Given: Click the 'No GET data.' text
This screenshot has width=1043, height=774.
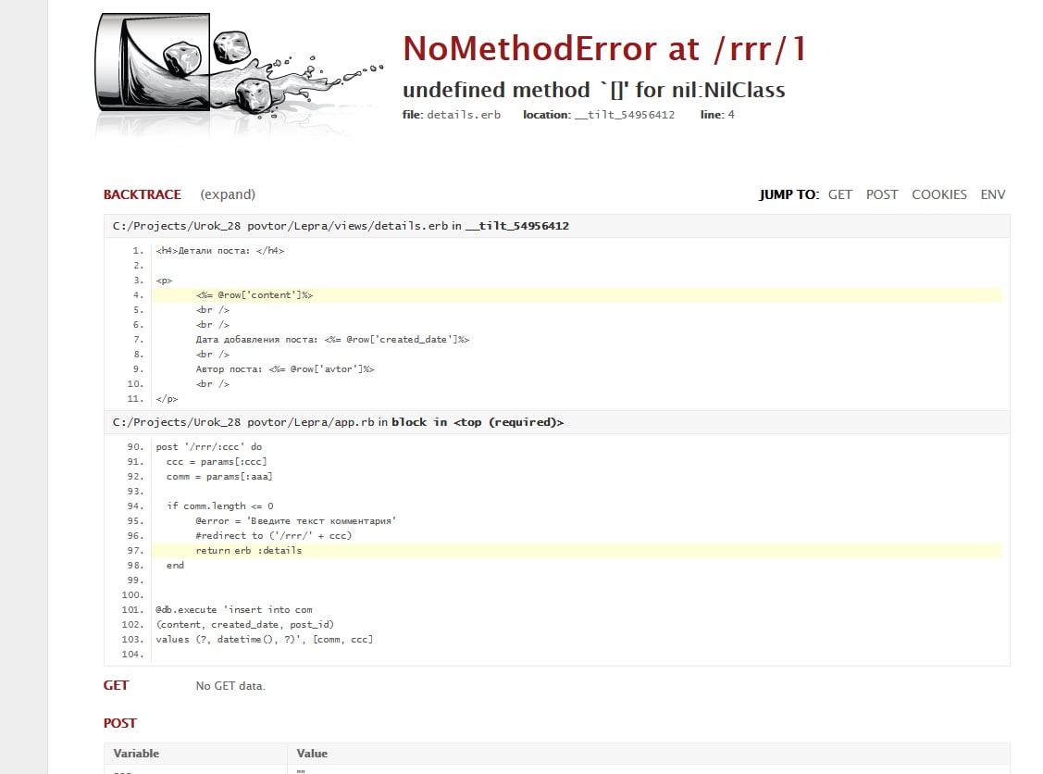Looking at the screenshot, I should pos(230,685).
